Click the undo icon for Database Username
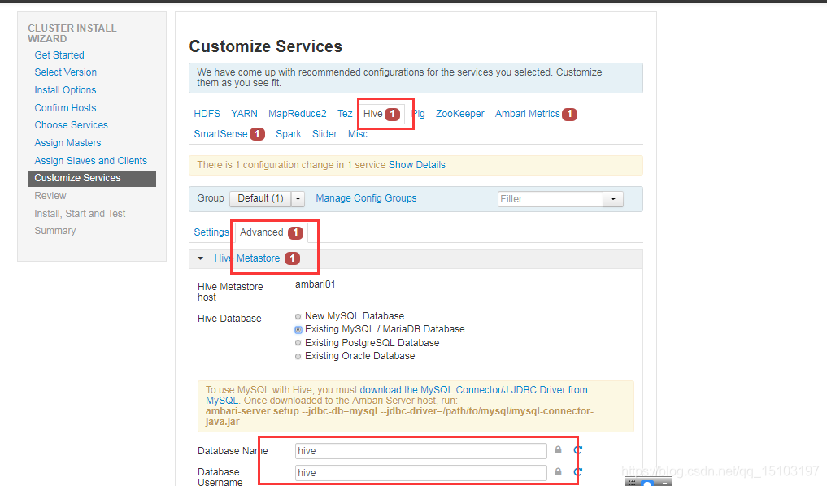The width and height of the screenshot is (827, 486). point(578,471)
